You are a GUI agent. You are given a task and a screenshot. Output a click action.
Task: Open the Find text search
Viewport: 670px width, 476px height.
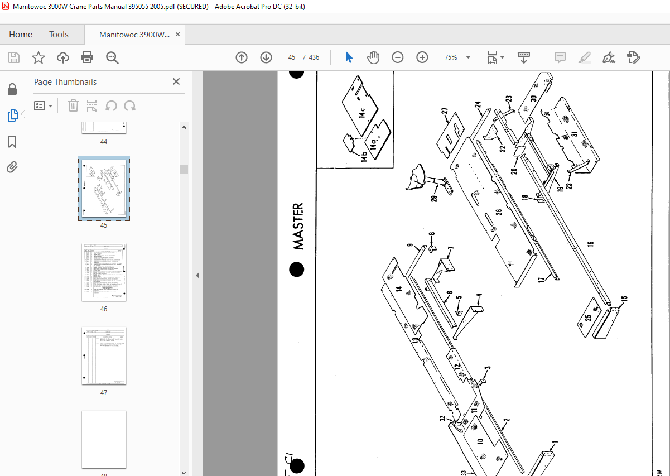click(x=112, y=57)
